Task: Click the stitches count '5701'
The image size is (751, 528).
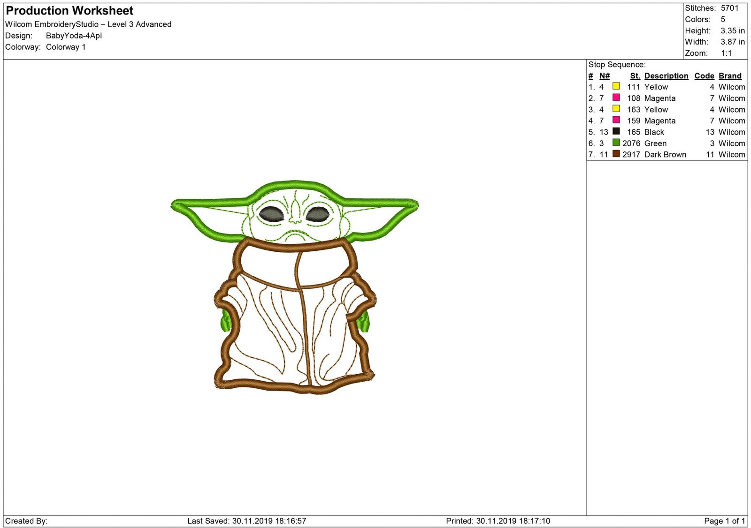Action: [x=730, y=8]
